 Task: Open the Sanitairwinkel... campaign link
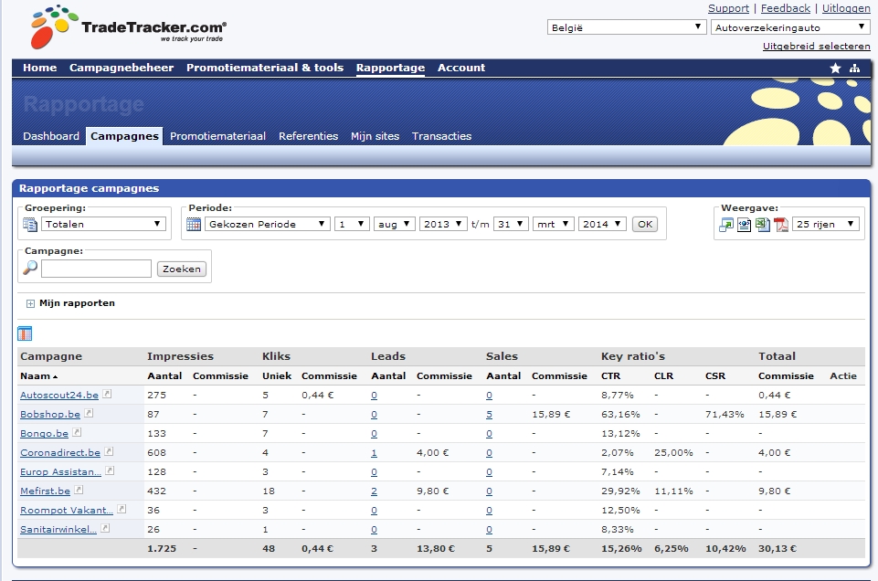[58, 529]
